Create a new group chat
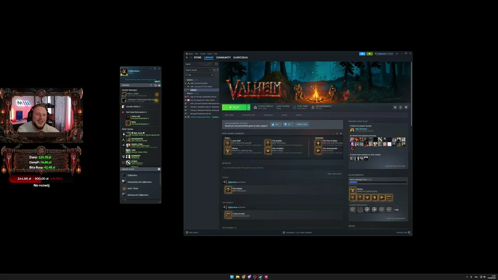Image resolution: width=498 pixels, height=280 pixels. (x=159, y=169)
